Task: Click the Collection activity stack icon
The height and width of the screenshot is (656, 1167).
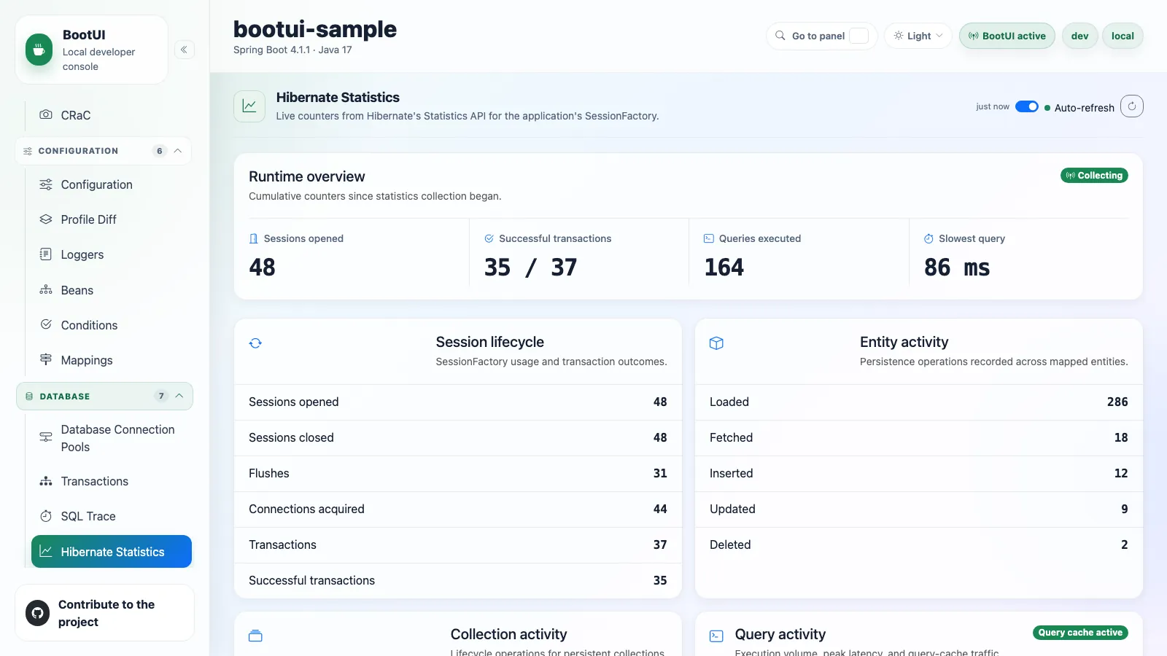Action: tap(255, 636)
